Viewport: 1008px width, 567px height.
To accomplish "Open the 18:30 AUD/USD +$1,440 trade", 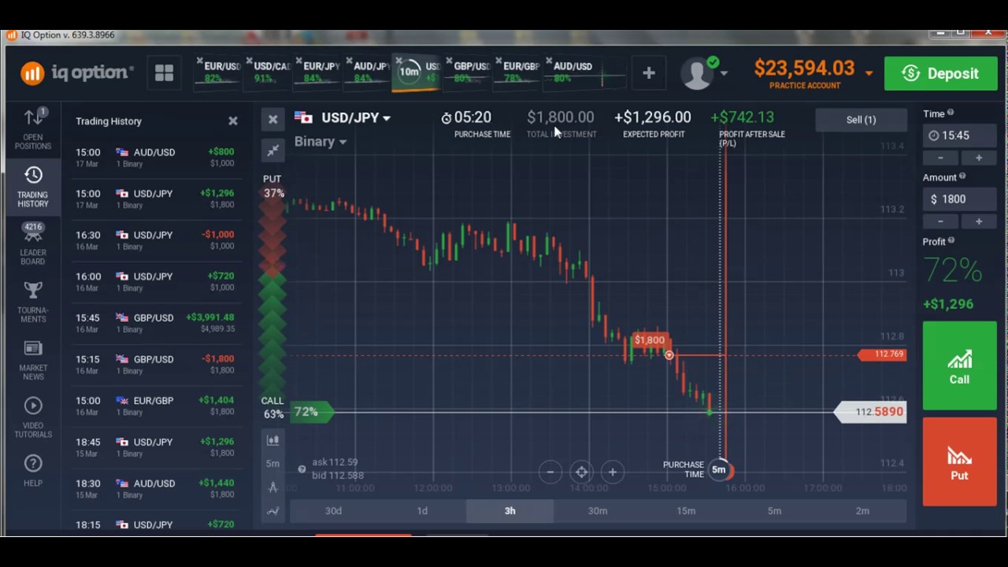I will [x=155, y=488].
